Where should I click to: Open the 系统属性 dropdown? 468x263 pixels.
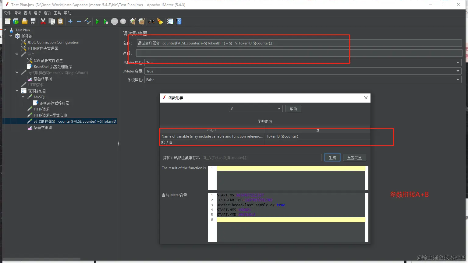click(303, 80)
